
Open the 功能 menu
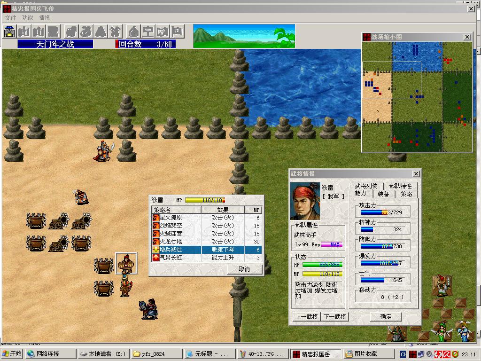27,18
